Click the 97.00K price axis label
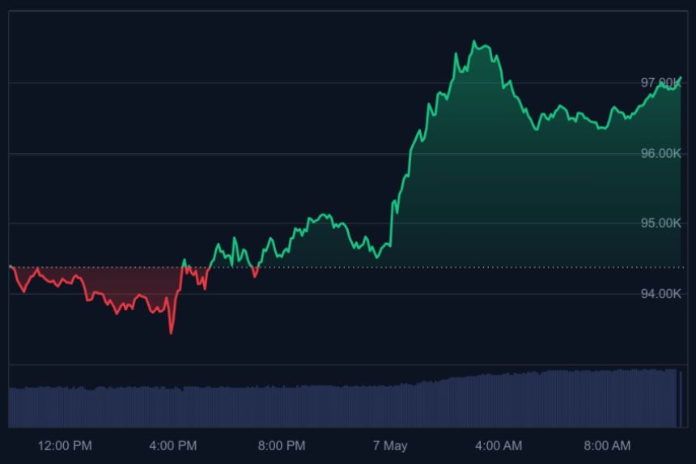 pyautogui.click(x=660, y=83)
